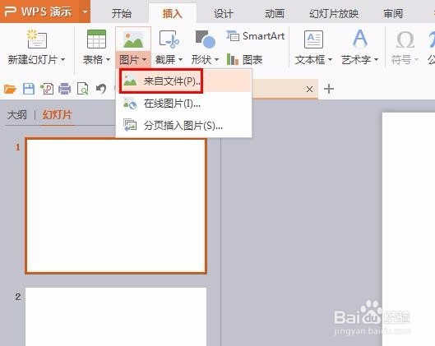The width and height of the screenshot is (435, 346).
Task: Insert a 图表 chart
Action: point(244,59)
